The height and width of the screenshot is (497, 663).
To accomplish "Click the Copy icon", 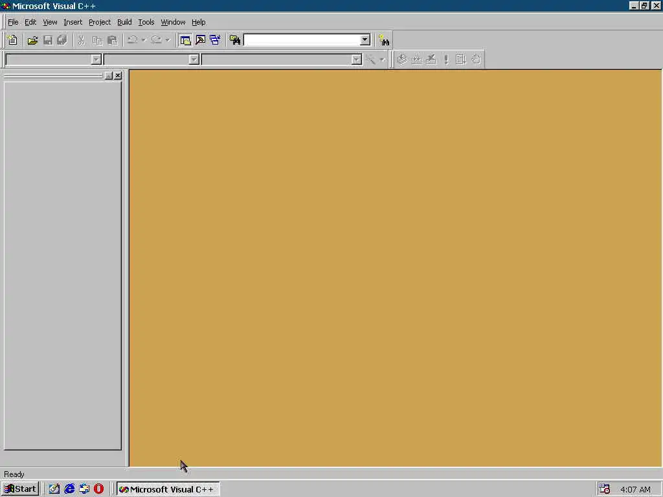I will (x=97, y=40).
